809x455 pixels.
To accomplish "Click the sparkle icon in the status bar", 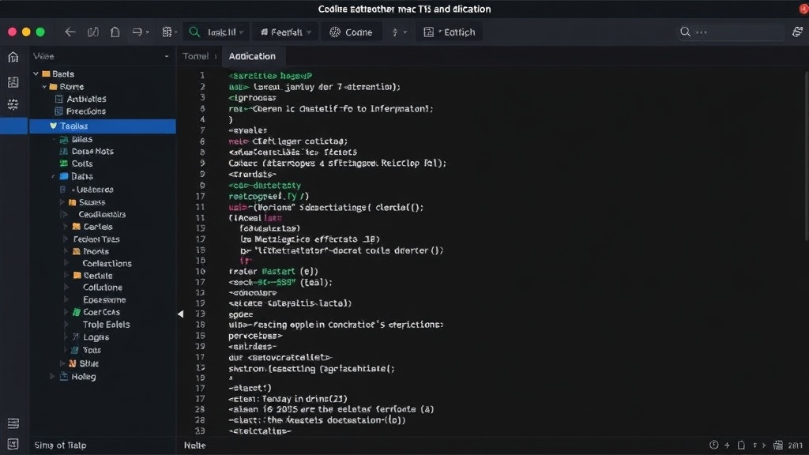I will pyautogui.click(x=727, y=445).
